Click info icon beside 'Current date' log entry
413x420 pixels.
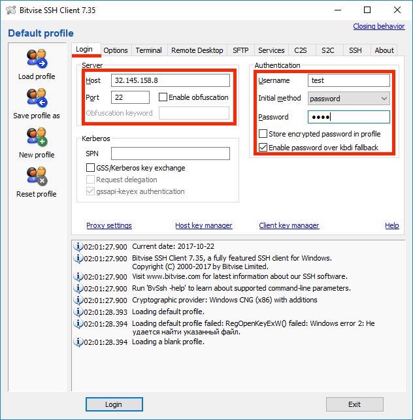[x=78, y=246]
